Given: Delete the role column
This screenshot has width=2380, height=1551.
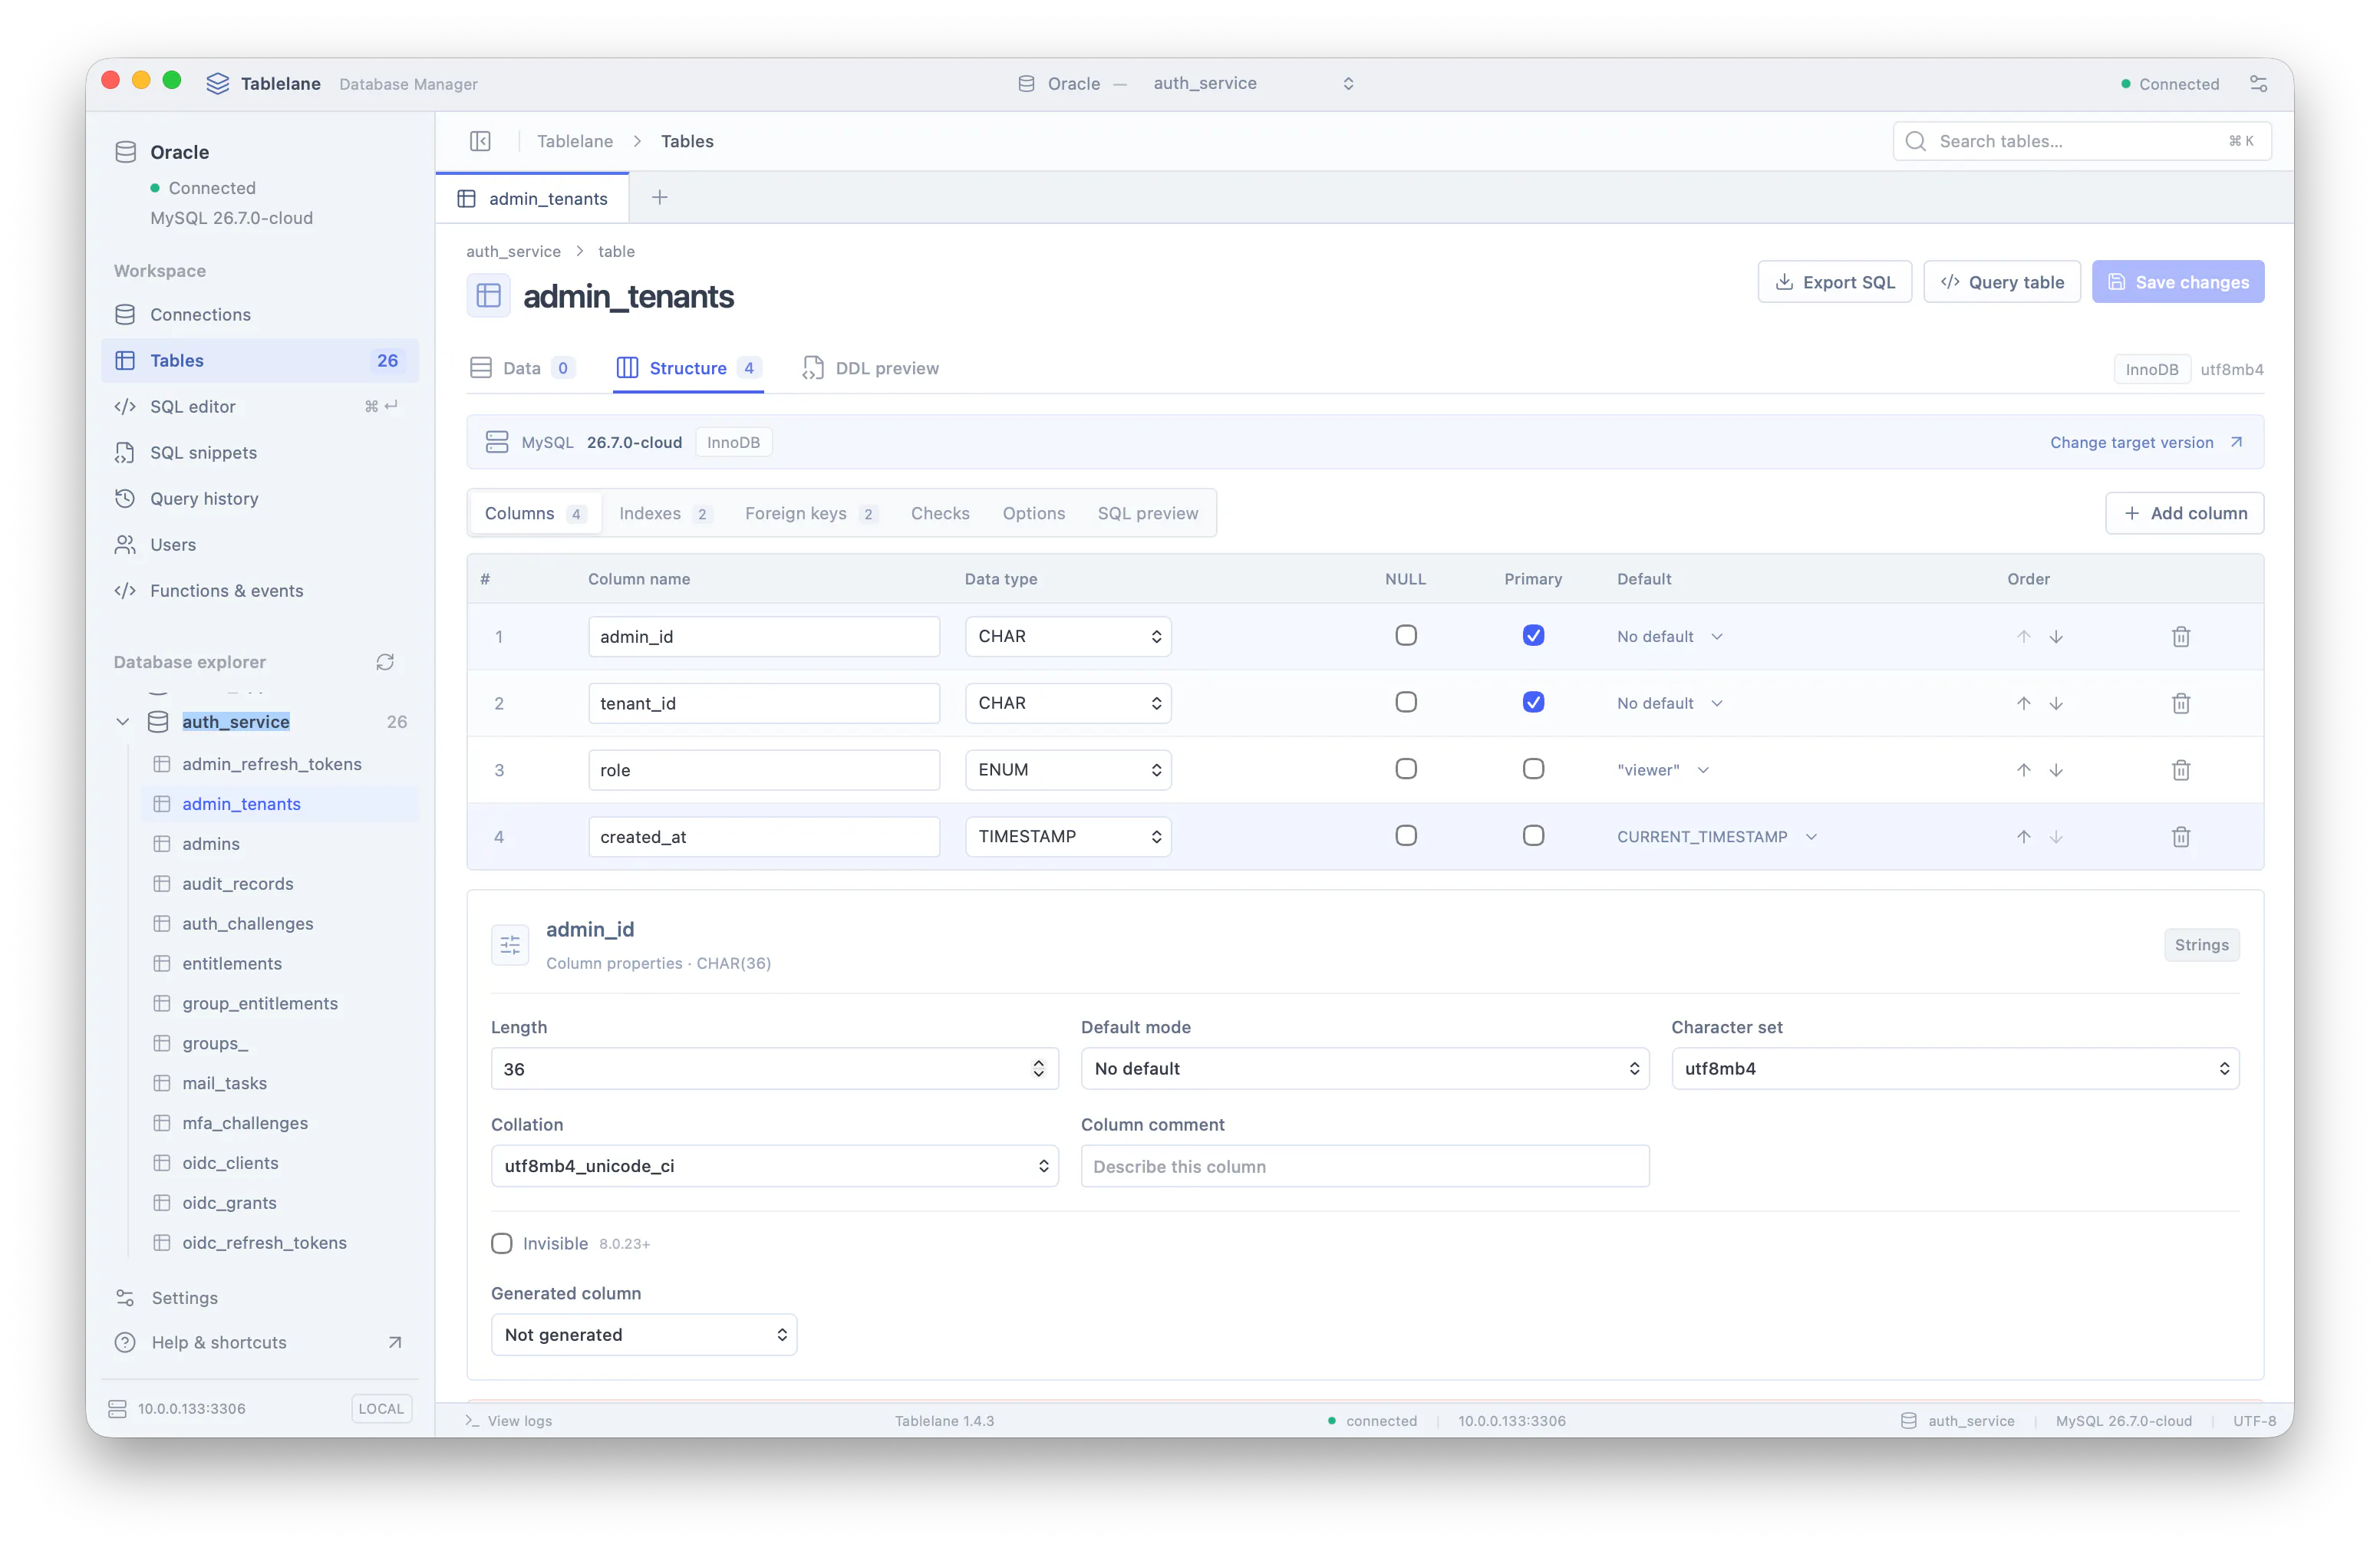Looking at the screenshot, I should click(2181, 770).
